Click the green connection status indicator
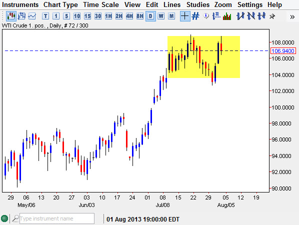Image resolution: width=299 pixels, height=225 pixels. [4, 218]
